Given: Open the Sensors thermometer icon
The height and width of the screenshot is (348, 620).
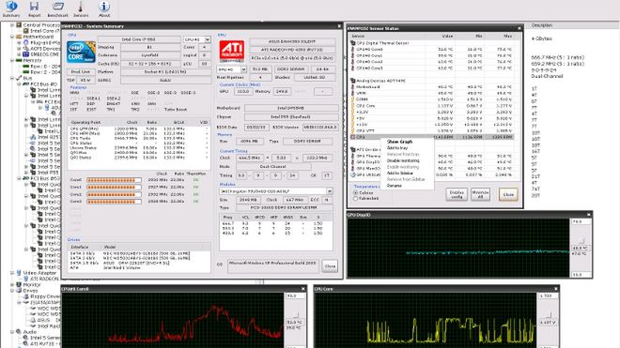Looking at the screenshot, I should [x=81, y=7].
